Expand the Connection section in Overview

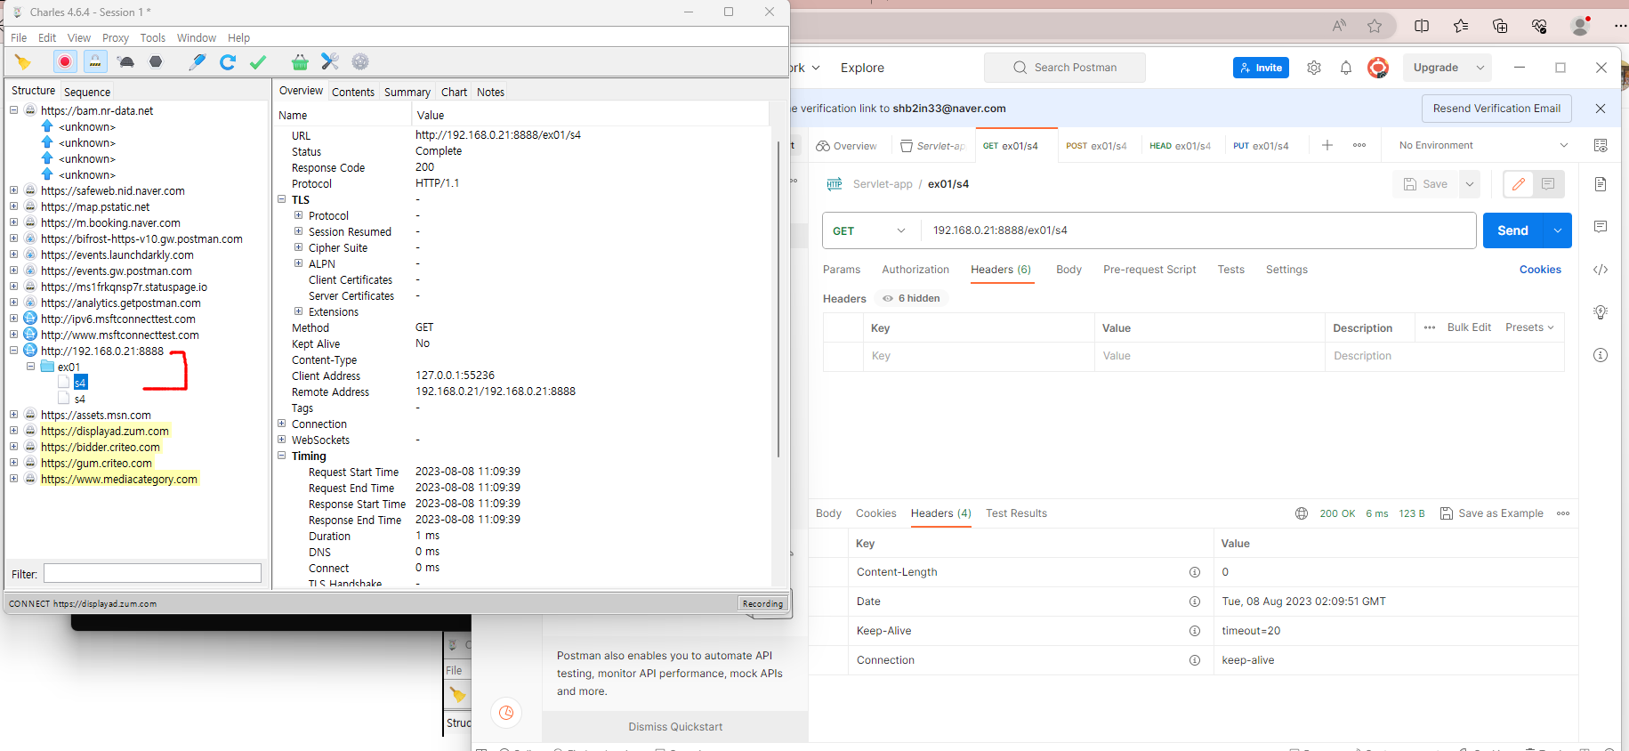click(282, 424)
